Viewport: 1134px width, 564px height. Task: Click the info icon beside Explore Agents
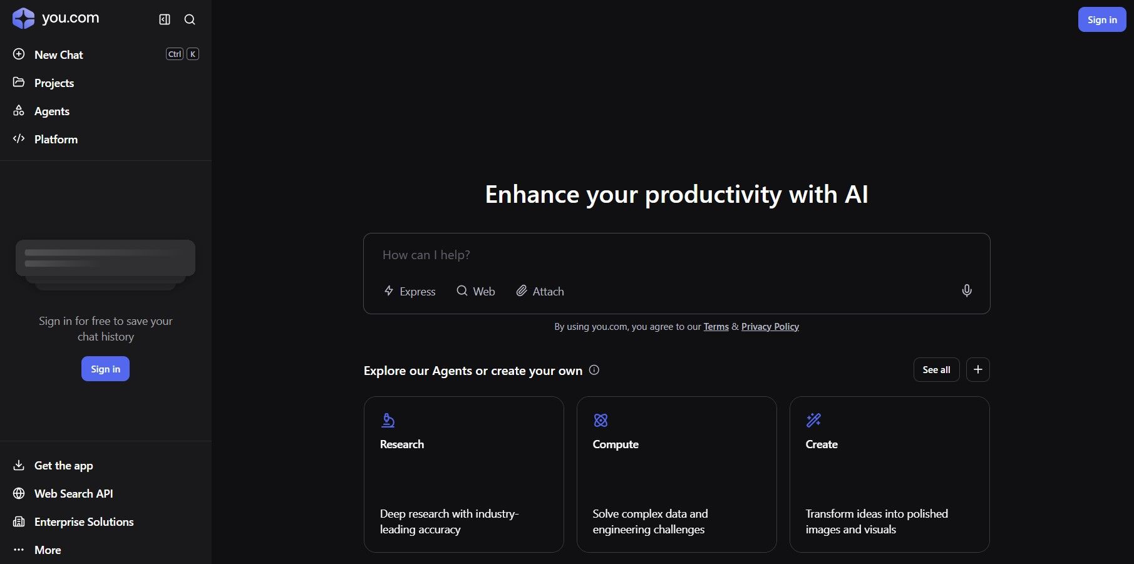(594, 370)
